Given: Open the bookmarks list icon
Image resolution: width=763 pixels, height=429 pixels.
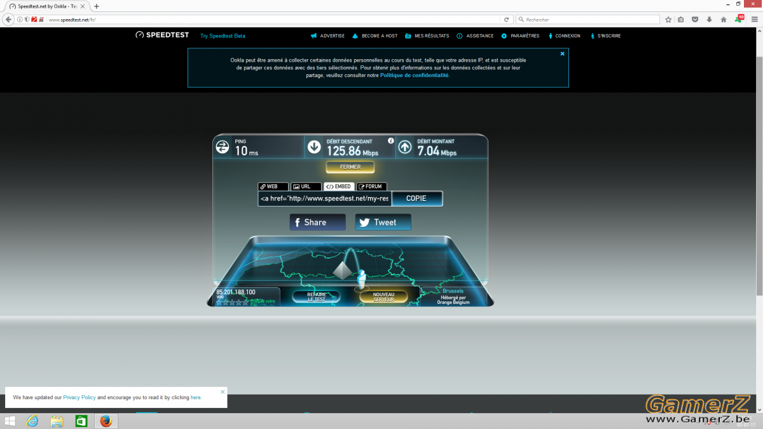Looking at the screenshot, I should click(x=680, y=20).
